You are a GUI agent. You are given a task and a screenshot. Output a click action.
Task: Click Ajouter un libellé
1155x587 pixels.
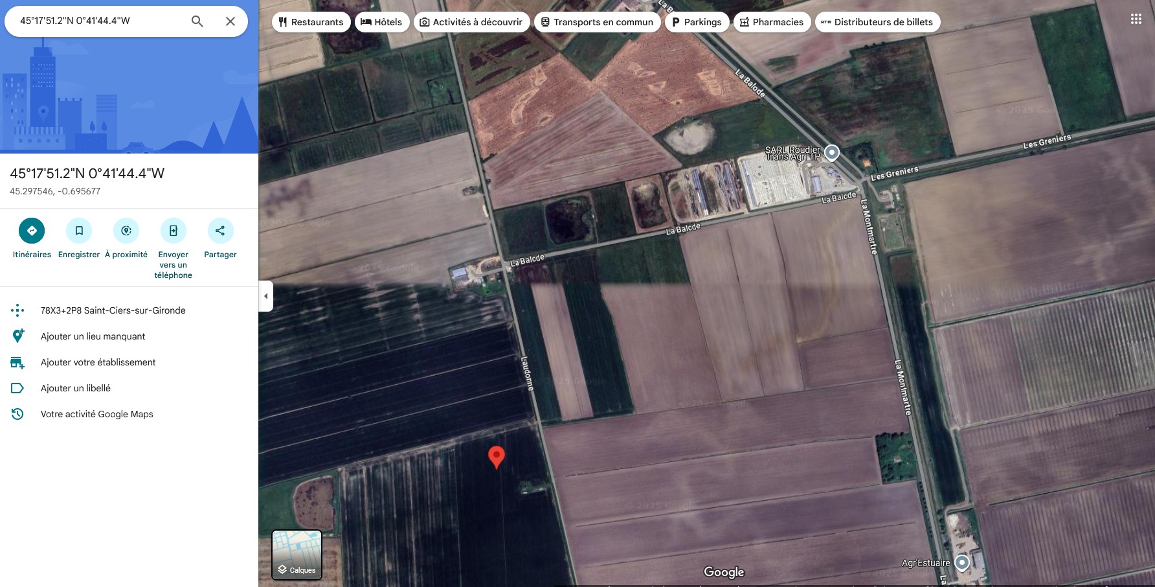(76, 388)
